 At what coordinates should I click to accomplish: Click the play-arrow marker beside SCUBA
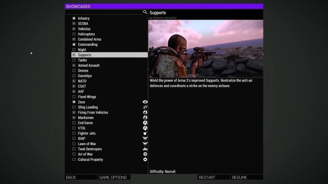74,24
